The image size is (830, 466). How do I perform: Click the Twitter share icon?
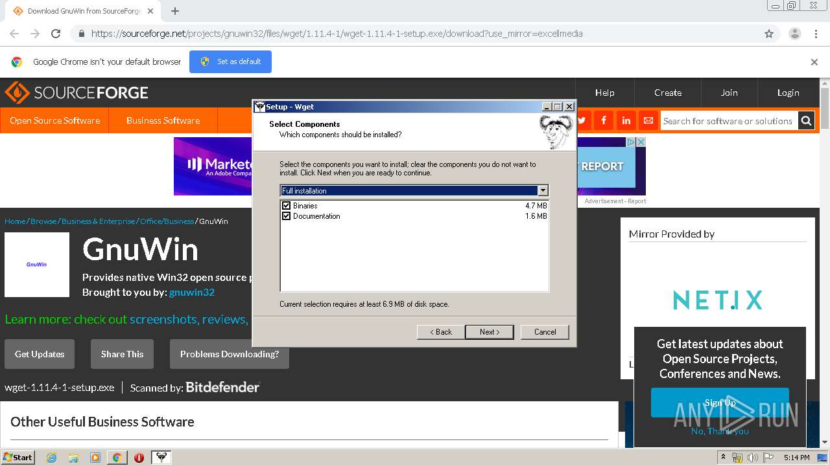click(x=582, y=120)
